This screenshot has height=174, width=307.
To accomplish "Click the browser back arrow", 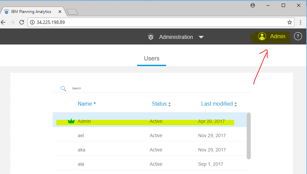I will (3, 22).
